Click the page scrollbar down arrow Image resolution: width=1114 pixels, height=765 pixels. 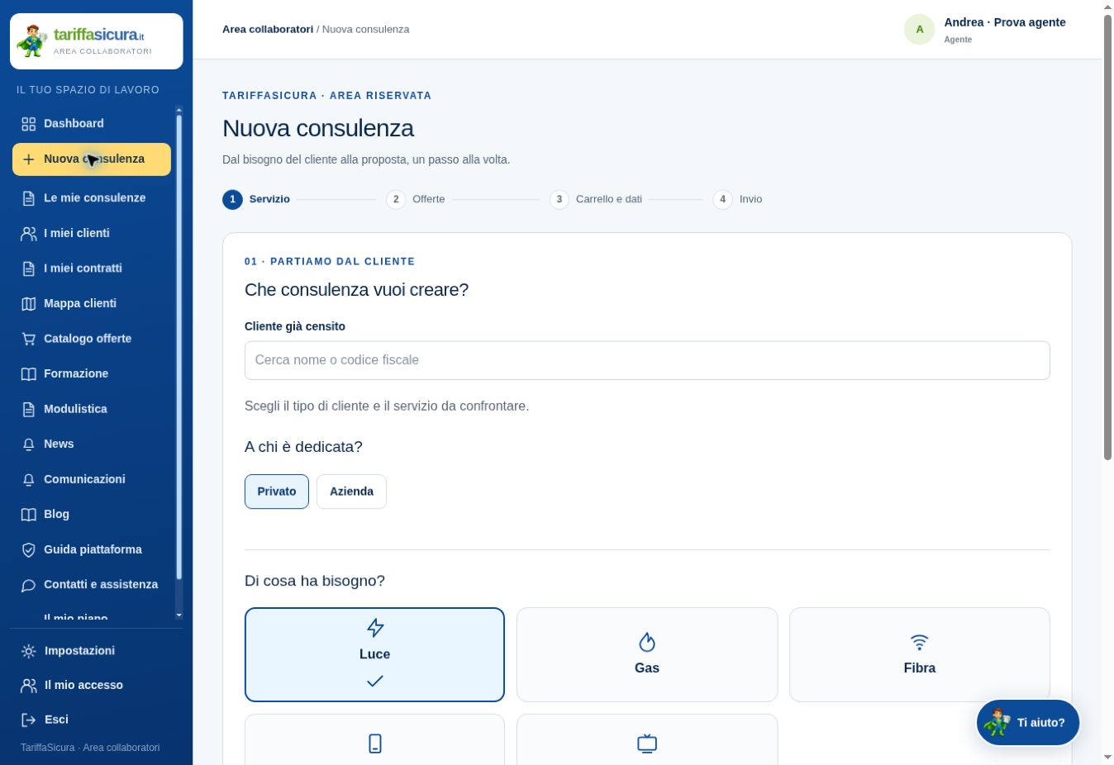click(x=1108, y=758)
